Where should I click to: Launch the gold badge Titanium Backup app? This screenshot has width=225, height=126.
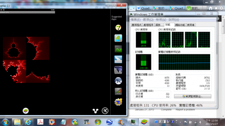(x=118, y=102)
